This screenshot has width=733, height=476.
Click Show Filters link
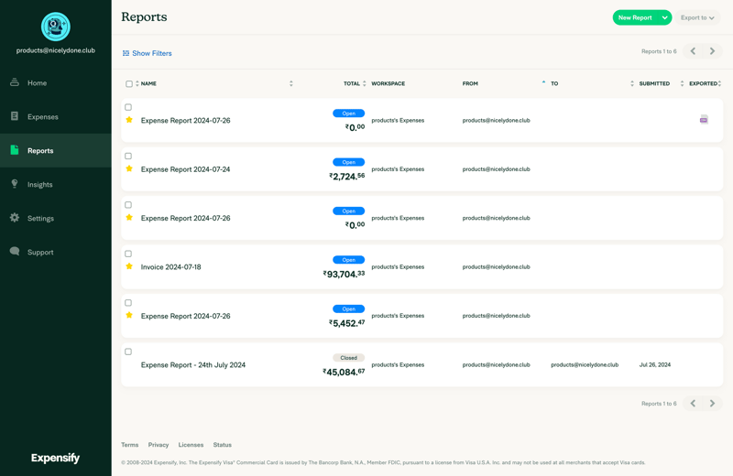pyautogui.click(x=152, y=53)
